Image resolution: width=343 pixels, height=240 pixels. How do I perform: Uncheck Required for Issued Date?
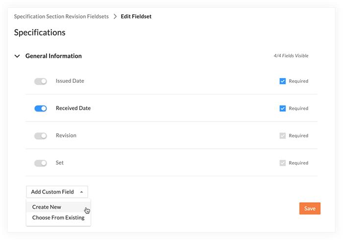coord(282,81)
